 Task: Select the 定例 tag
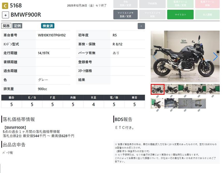coord(17,26)
